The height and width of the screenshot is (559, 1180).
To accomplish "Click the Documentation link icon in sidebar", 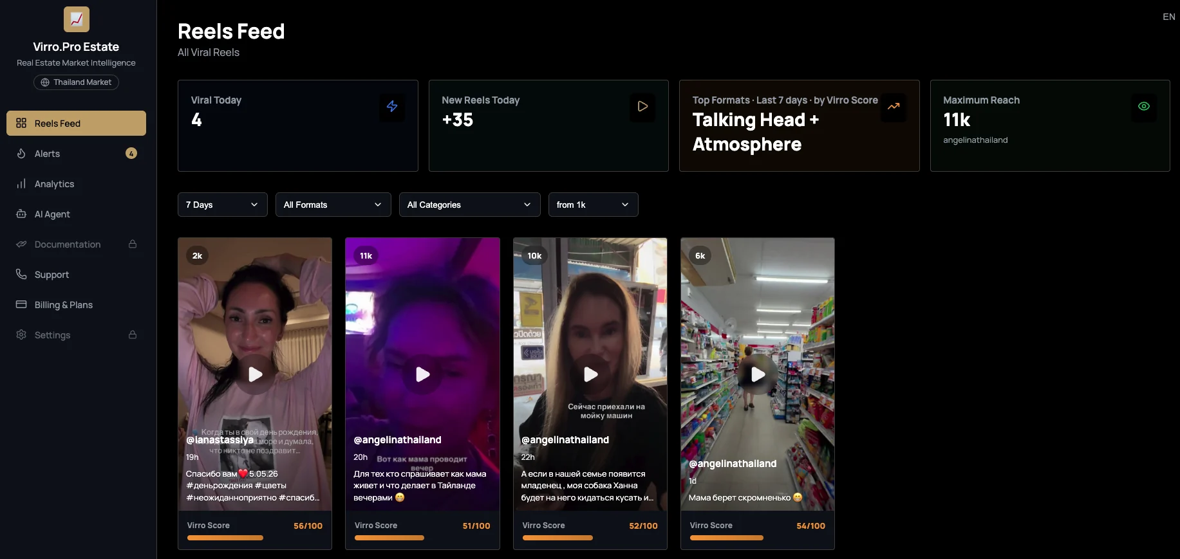I will 21,244.
